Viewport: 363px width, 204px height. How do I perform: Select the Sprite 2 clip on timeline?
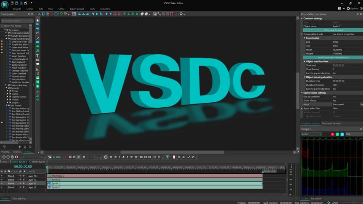[x=155, y=187]
